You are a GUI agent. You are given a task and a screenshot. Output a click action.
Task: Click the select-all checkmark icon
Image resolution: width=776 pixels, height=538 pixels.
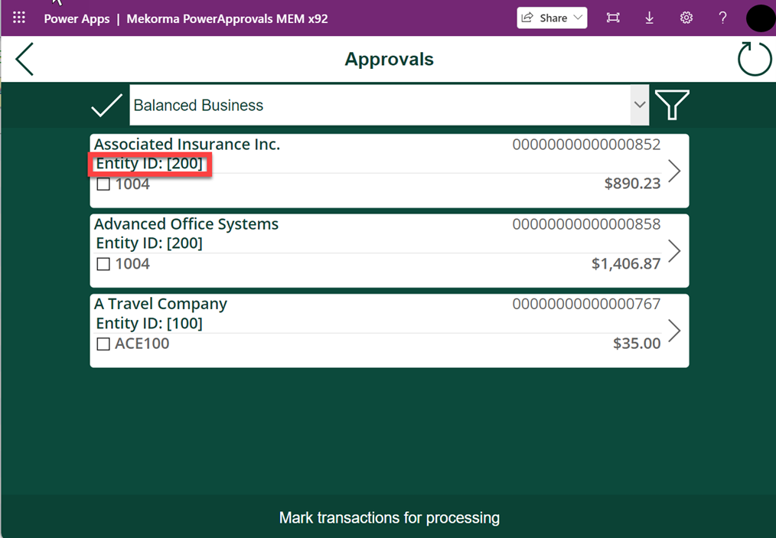pos(106,106)
